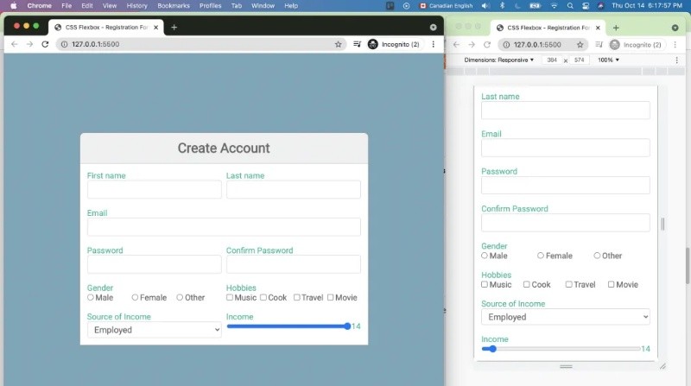Close the CSS Flexbox tab in the left window

[156, 28]
